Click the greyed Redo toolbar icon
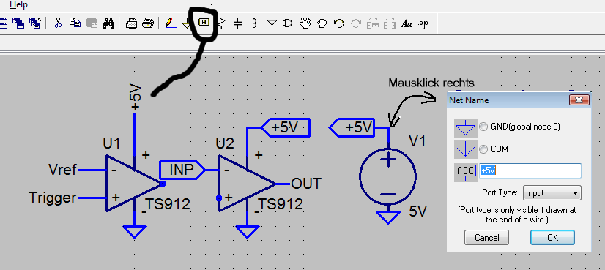Image resolution: width=605 pixels, height=270 pixels. 356,23
